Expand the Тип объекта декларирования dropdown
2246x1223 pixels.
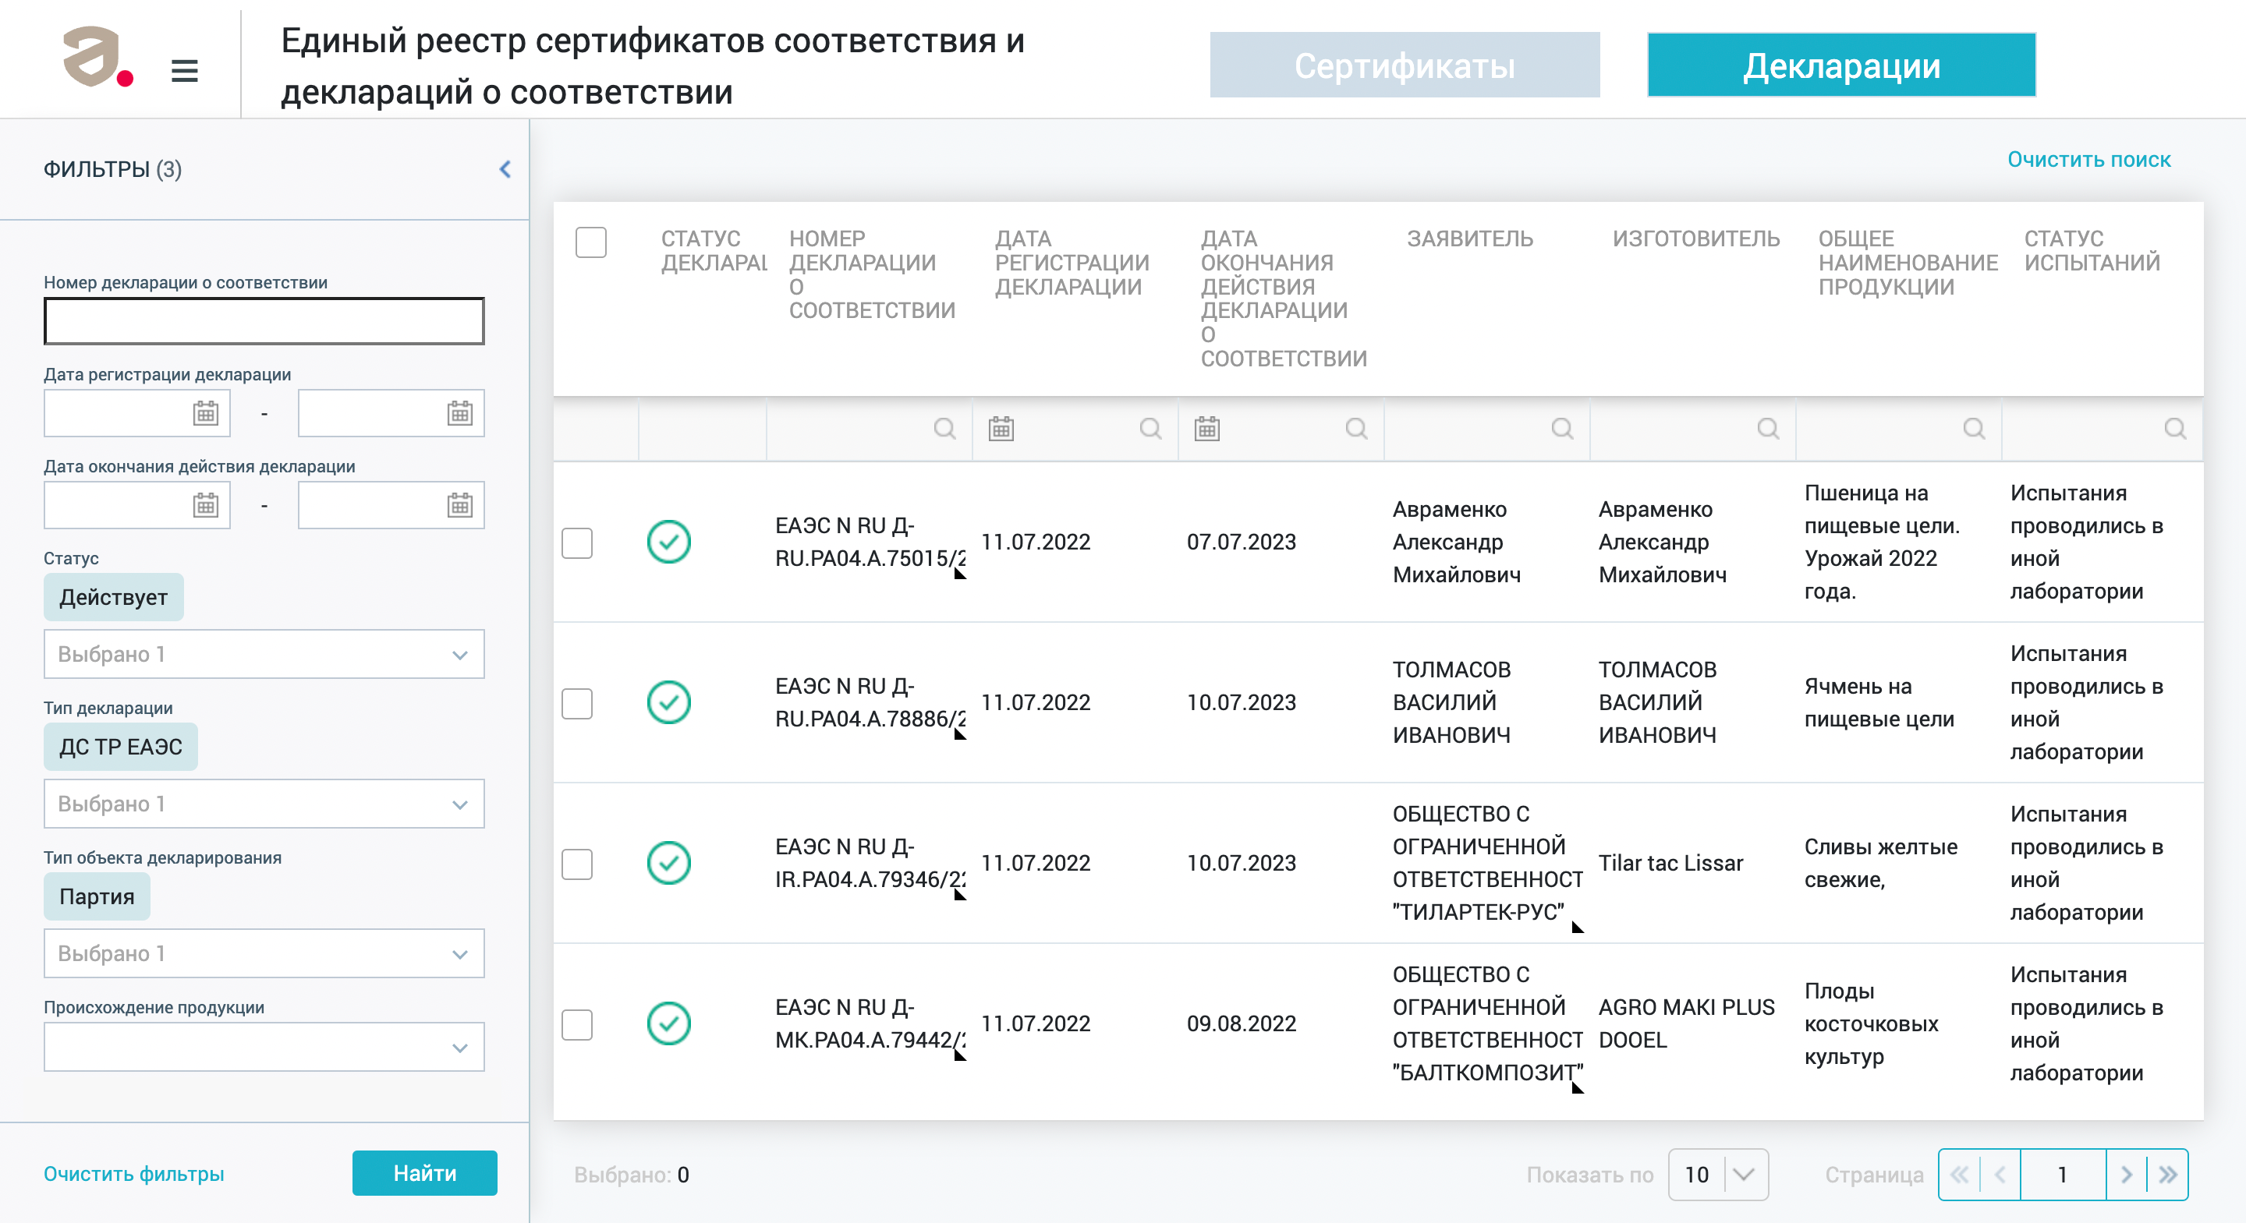pos(264,953)
